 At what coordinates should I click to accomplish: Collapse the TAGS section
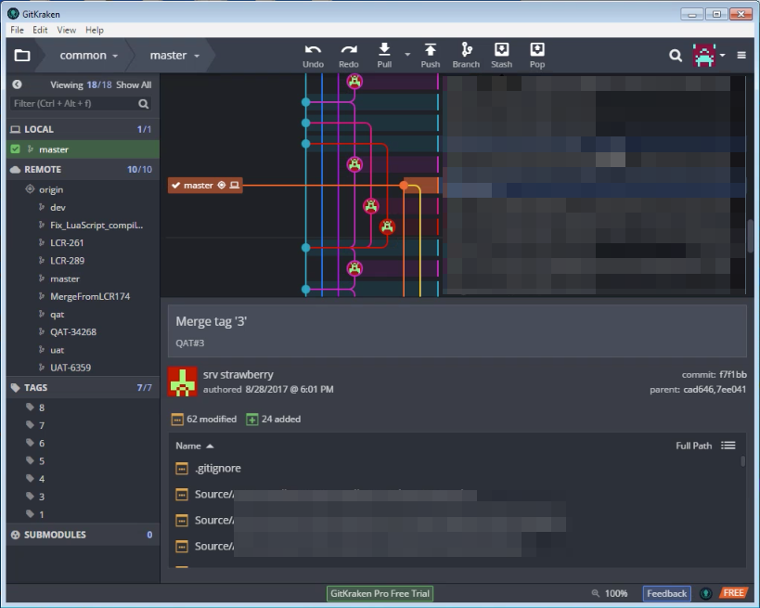coord(83,388)
